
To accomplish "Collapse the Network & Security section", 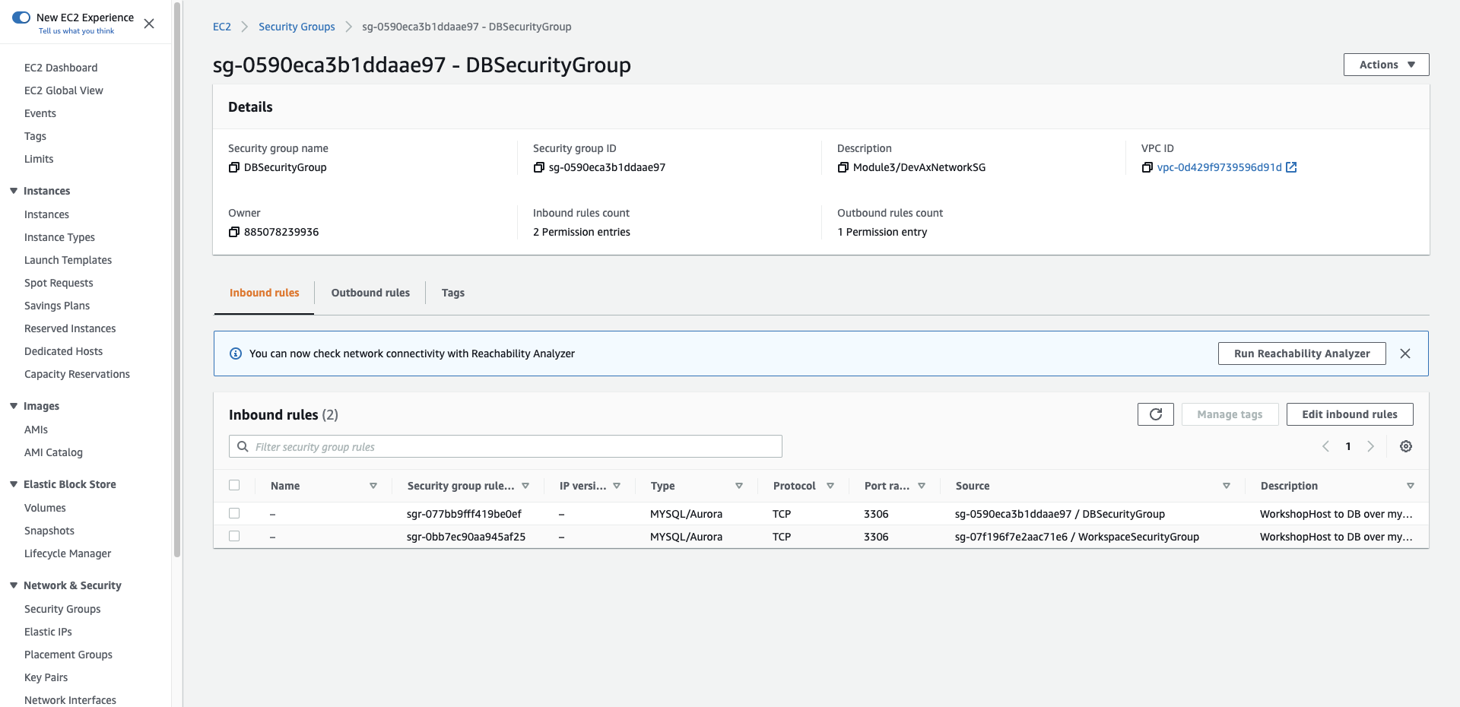I will (14, 585).
